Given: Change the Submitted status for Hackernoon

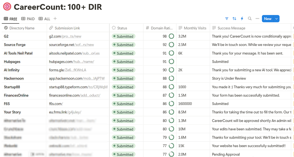Looking at the screenshot, I should point(123,78).
